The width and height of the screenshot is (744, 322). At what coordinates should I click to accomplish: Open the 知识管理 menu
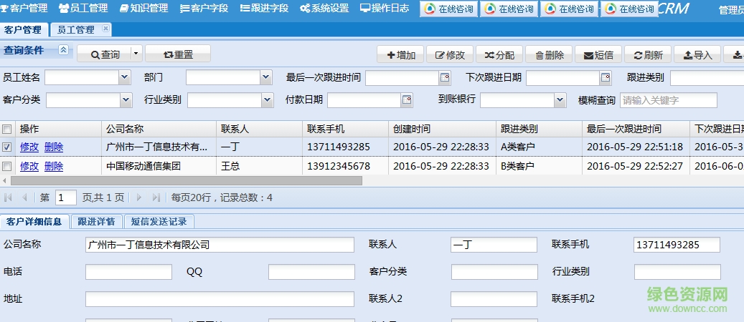tap(143, 8)
